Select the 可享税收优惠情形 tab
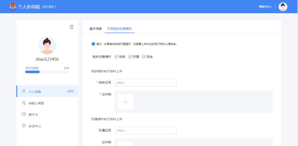This screenshot has height=146, width=298. pos(119,29)
